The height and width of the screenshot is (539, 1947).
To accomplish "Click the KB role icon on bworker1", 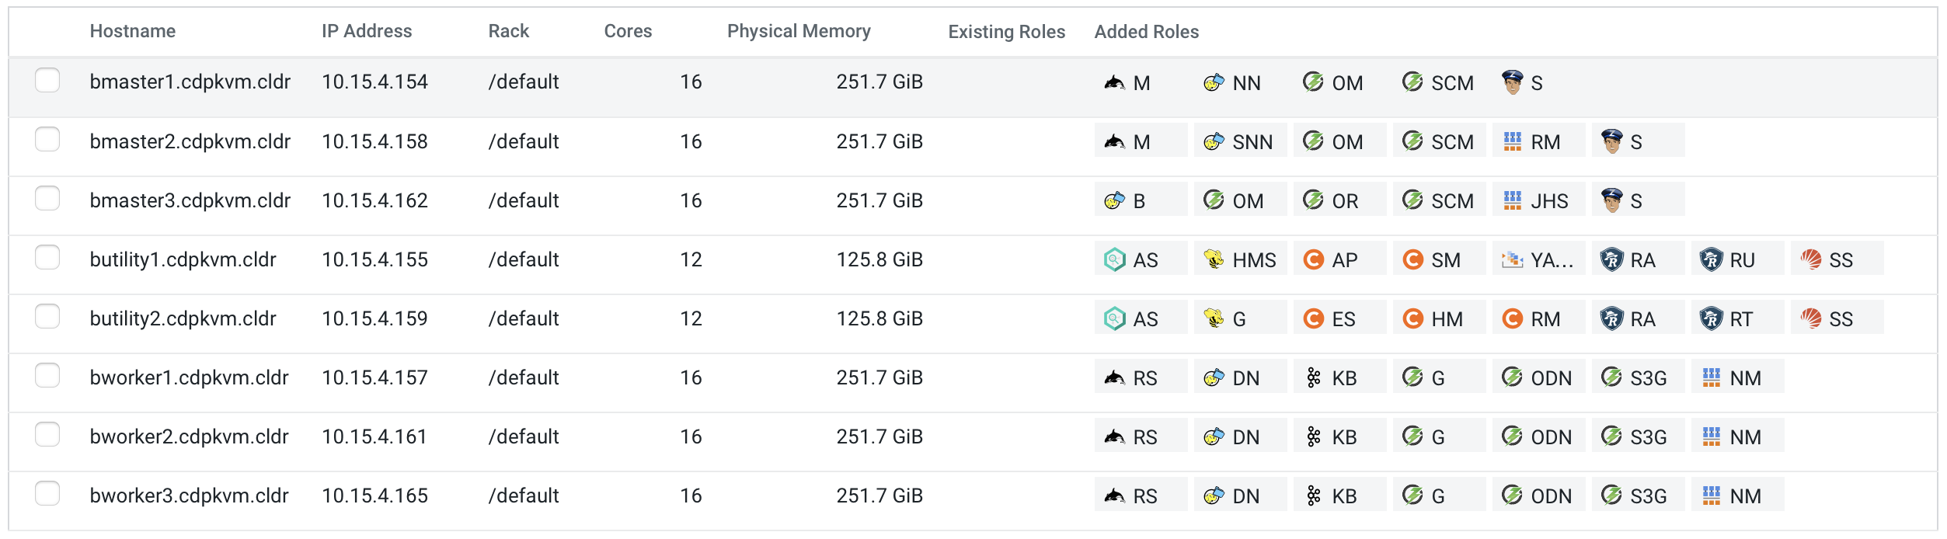I will click(x=1313, y=377).
